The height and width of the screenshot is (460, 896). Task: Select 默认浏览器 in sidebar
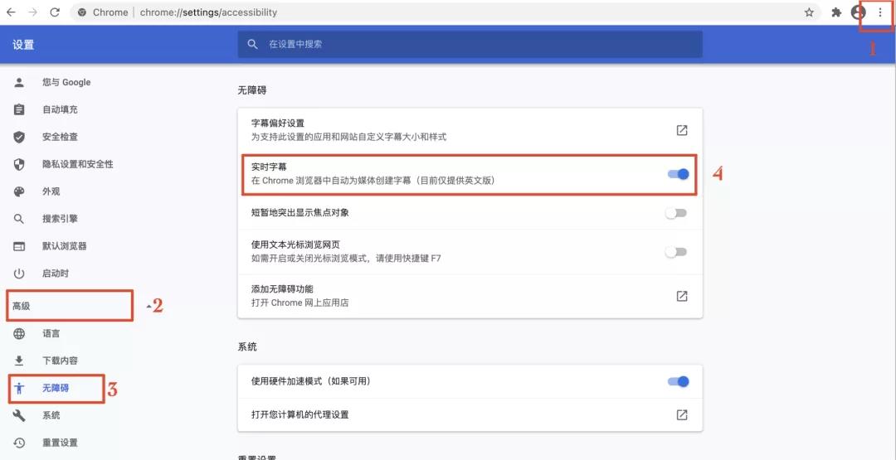click(65, 246)
